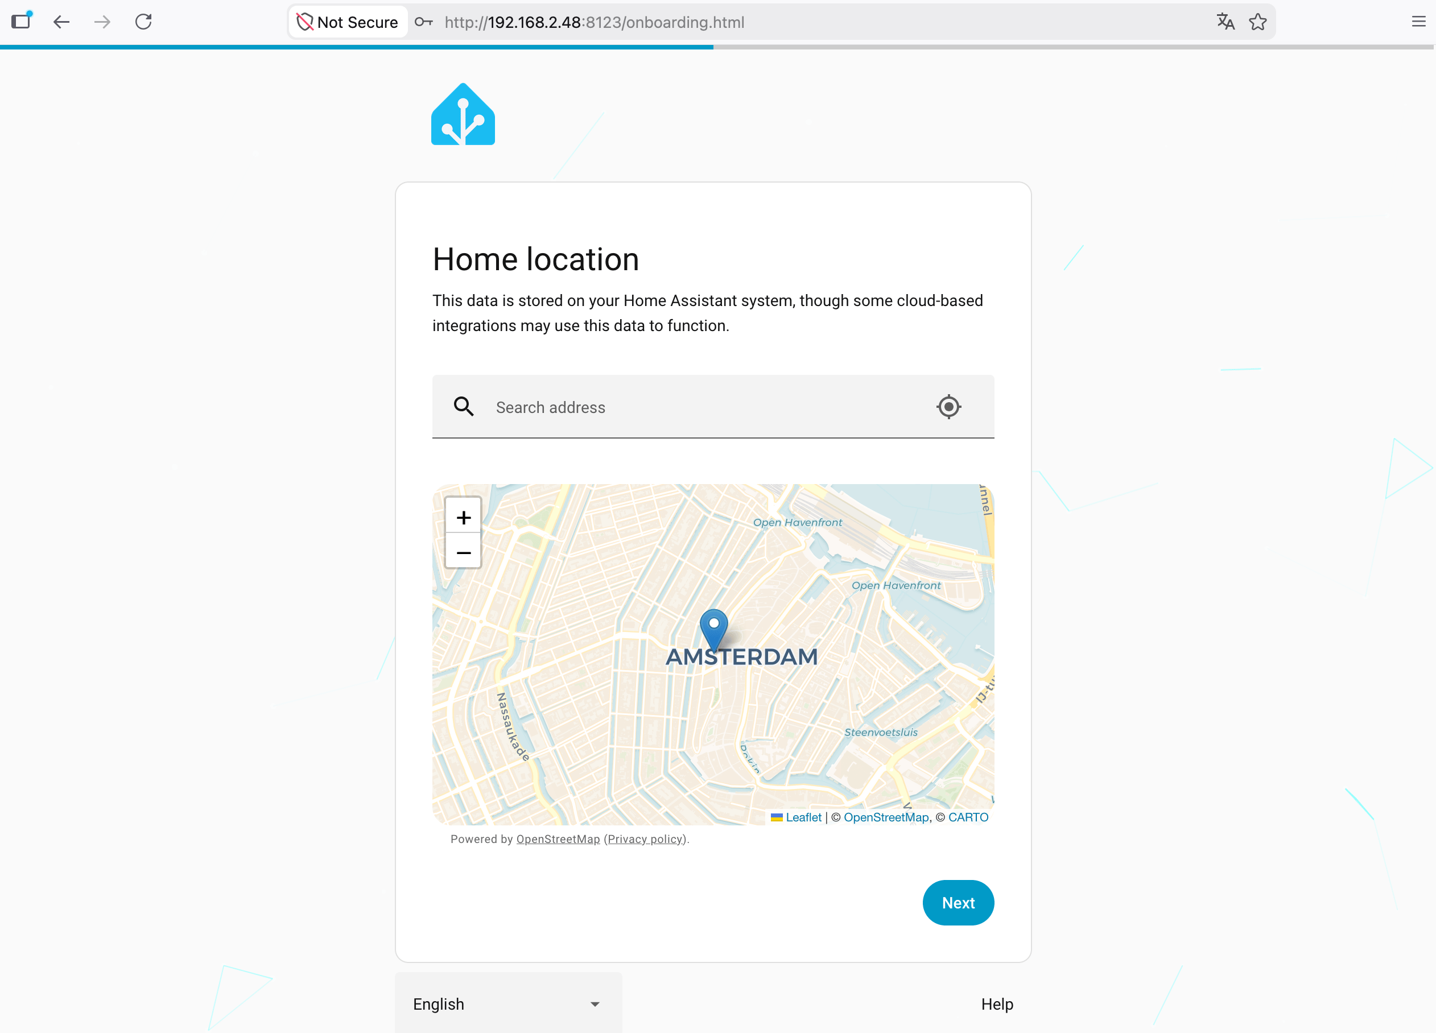Open the browser hamburger menu
Image resolution: width=1436 pixels, height=1033 pixels.
pyautogui.click(x=1418, y=22)
